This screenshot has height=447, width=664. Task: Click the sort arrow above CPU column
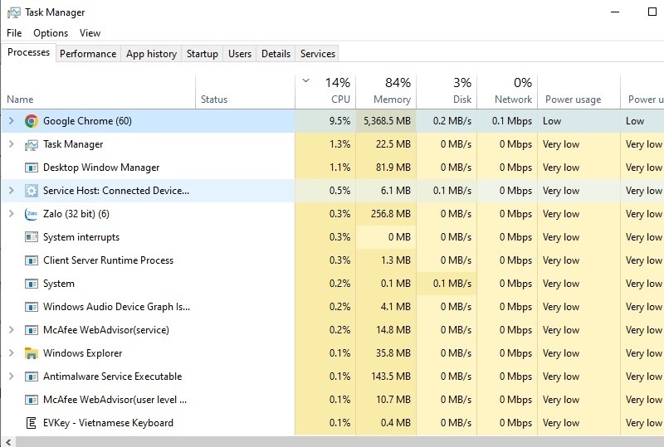point(305,80)
